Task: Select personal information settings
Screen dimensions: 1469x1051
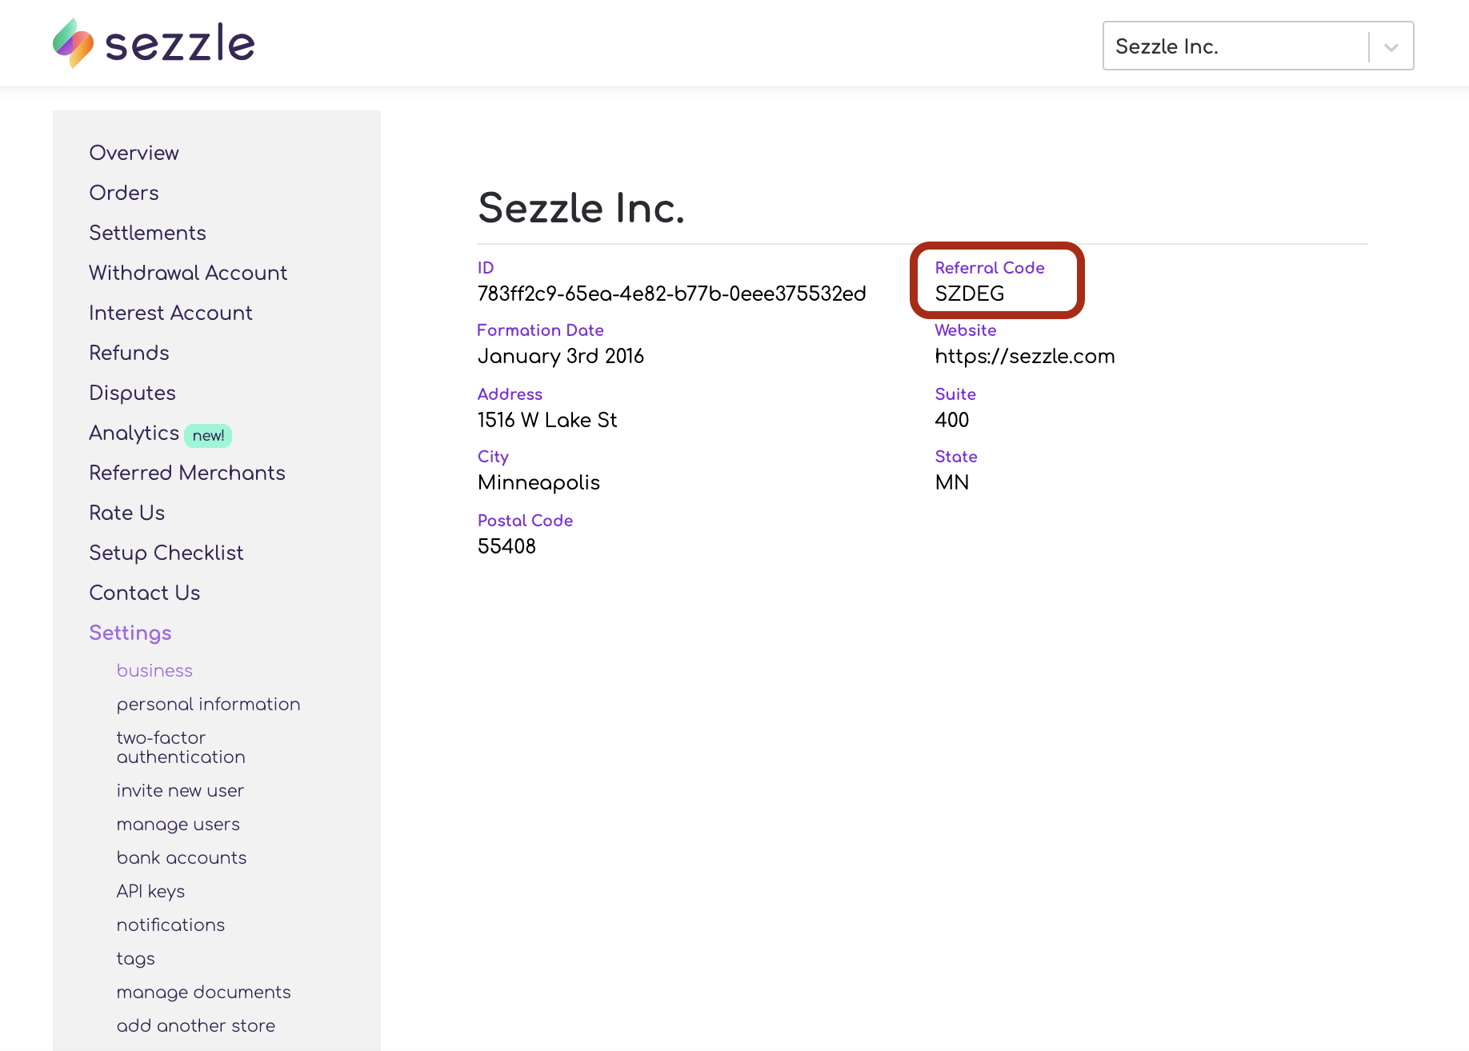Action: [208, 704]
